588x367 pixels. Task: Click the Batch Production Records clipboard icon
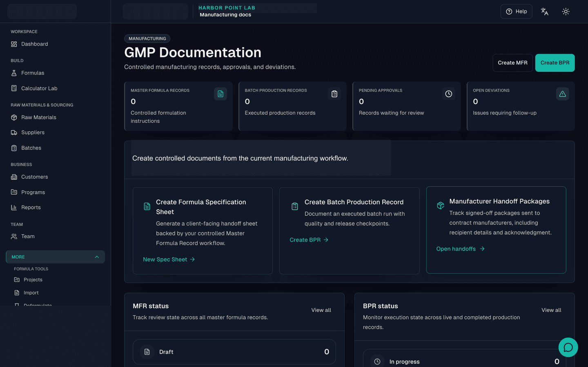click(334, 94)
